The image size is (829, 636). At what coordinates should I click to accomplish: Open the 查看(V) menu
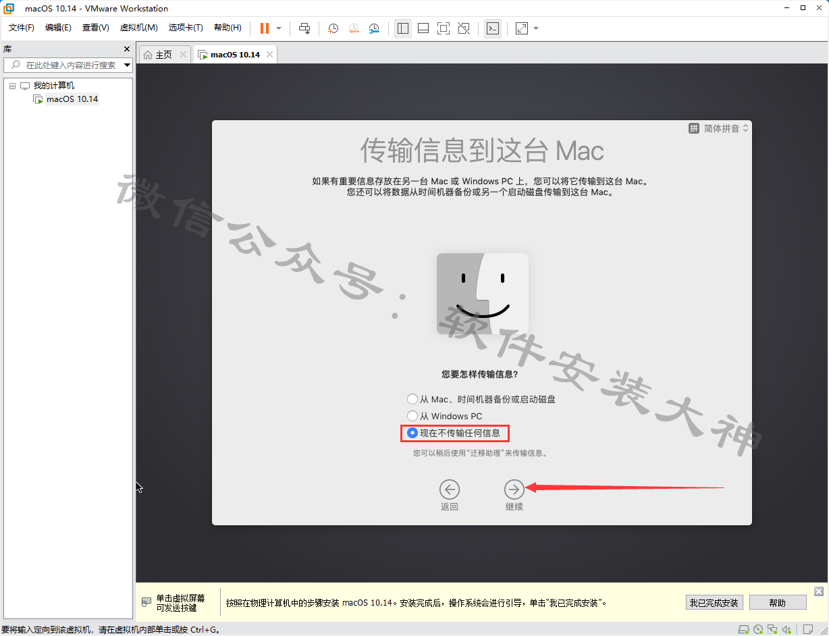point(95,28)
